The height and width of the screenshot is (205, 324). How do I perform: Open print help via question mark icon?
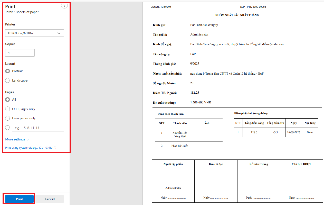64,6
